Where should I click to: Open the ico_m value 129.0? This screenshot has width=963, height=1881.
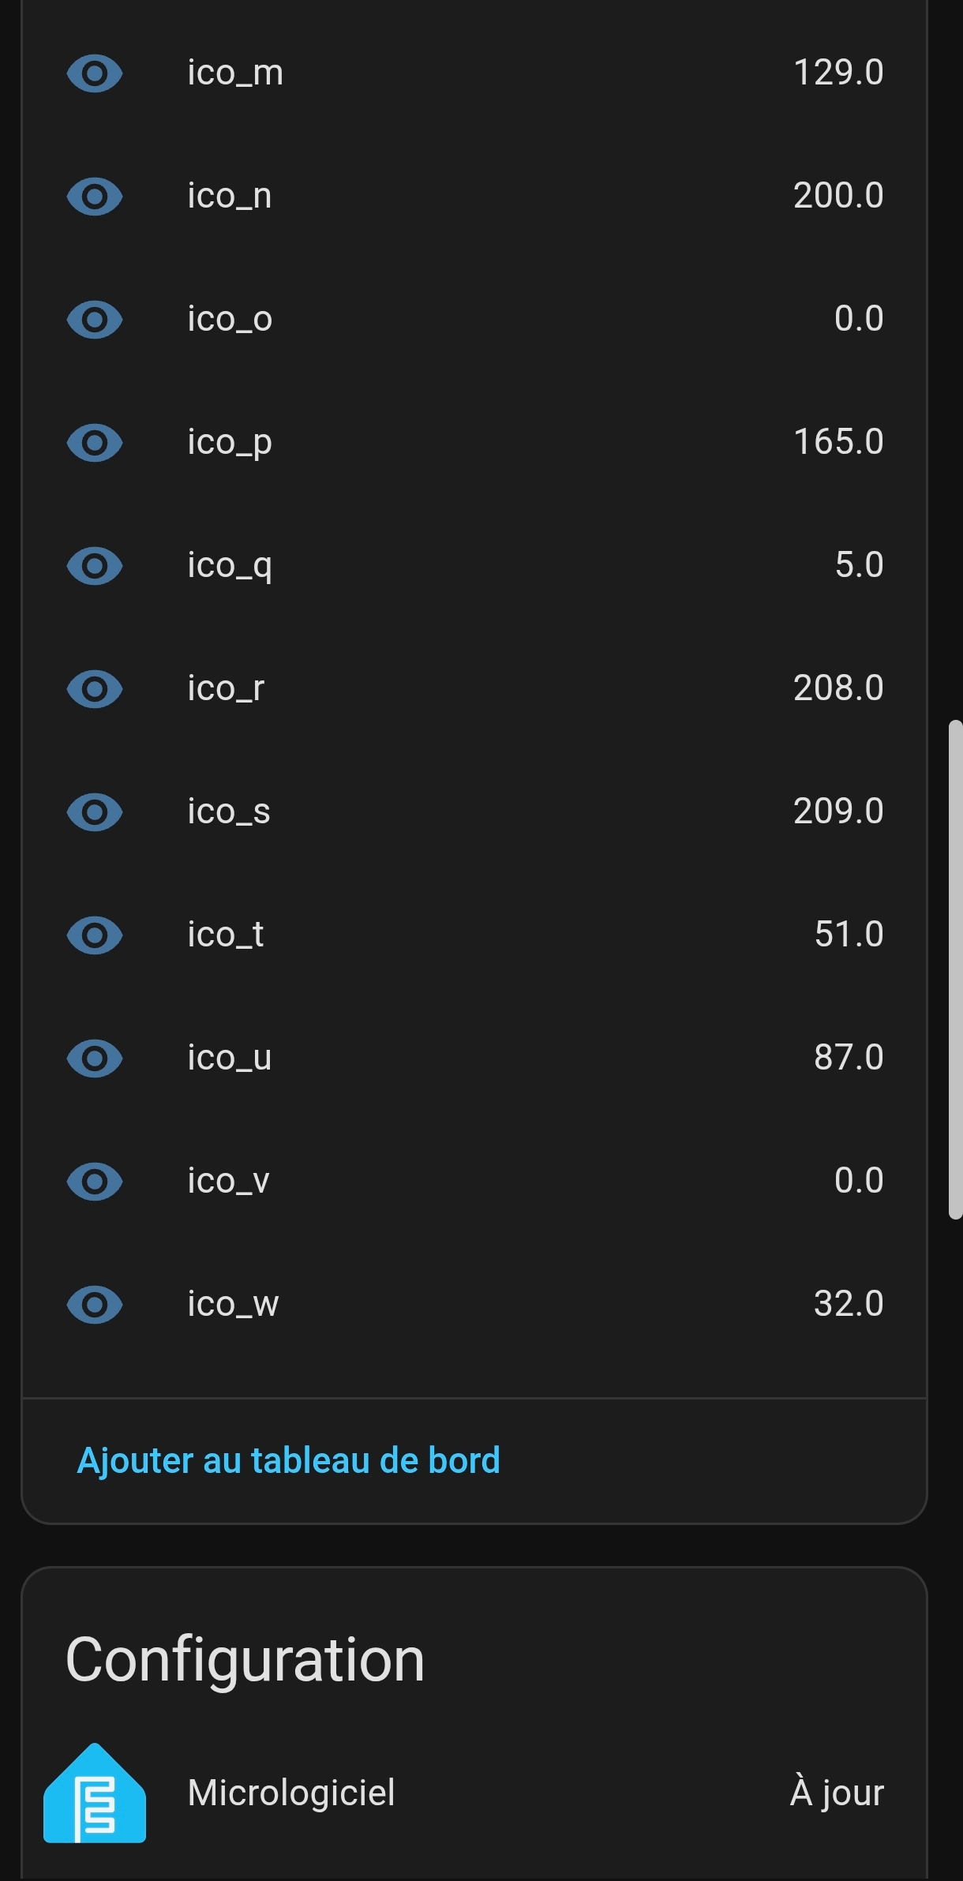[x=838, y=73]
